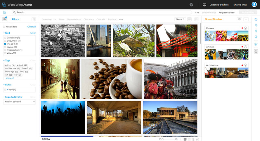
Task: Select the coffee beans image thumbnail
Action: coord(111,79)
